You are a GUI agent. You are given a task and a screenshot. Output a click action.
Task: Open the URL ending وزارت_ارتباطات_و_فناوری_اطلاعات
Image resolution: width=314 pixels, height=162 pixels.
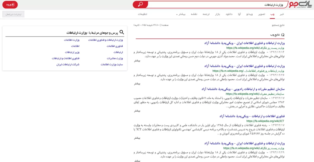248,71
